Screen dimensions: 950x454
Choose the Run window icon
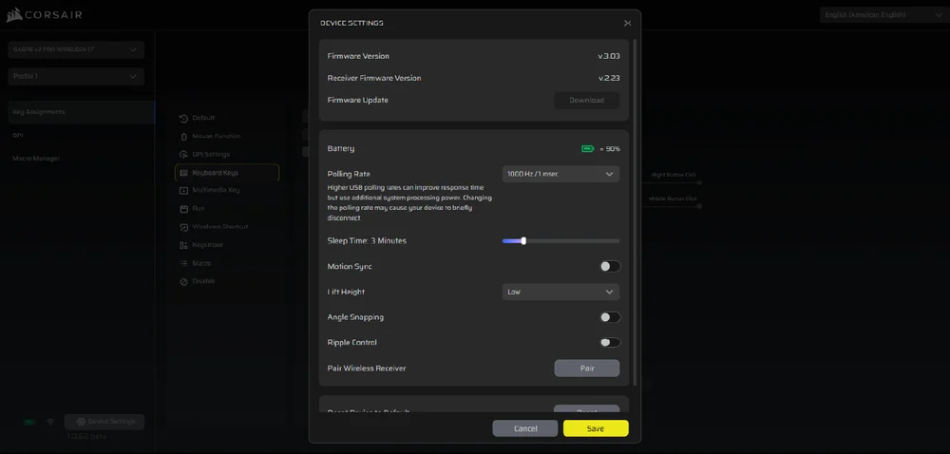(184, 209)
